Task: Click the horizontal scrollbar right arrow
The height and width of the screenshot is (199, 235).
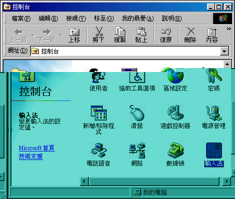Action: point(227,181)
